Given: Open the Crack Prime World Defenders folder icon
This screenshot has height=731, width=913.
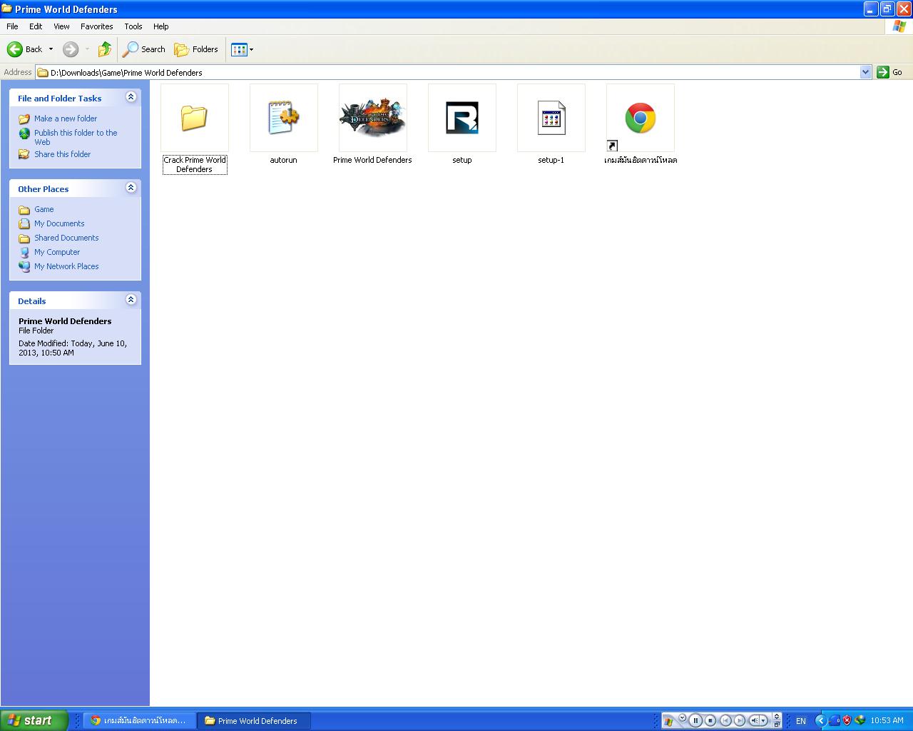Looking at the screenshot, I should coord(194,118).
